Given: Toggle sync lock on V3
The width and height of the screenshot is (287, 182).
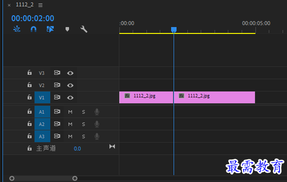Looking at the screenshot, I should click(x=57, y=73).
